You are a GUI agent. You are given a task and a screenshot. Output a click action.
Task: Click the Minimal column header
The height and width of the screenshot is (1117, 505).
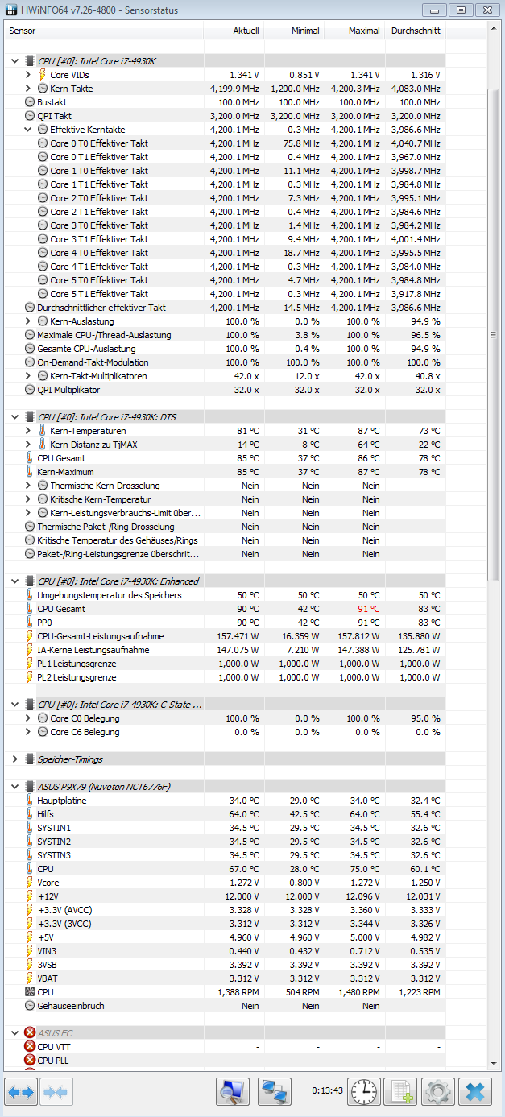295,31
